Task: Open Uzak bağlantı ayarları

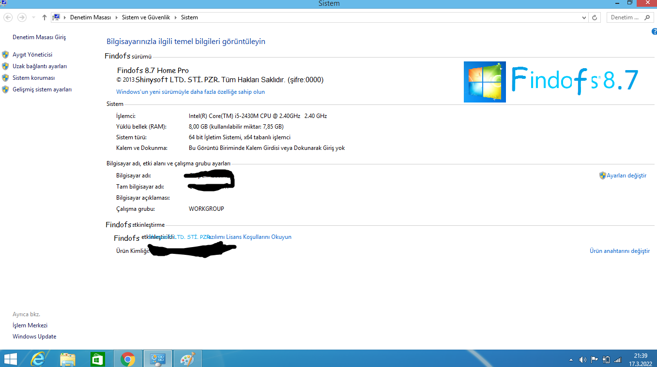Action: (x=40, y=66)
